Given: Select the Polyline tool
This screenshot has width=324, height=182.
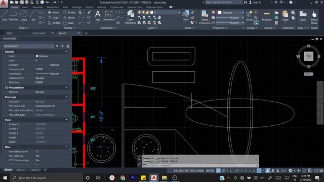Looking at the screenshot, I should [x=13, y=16].
